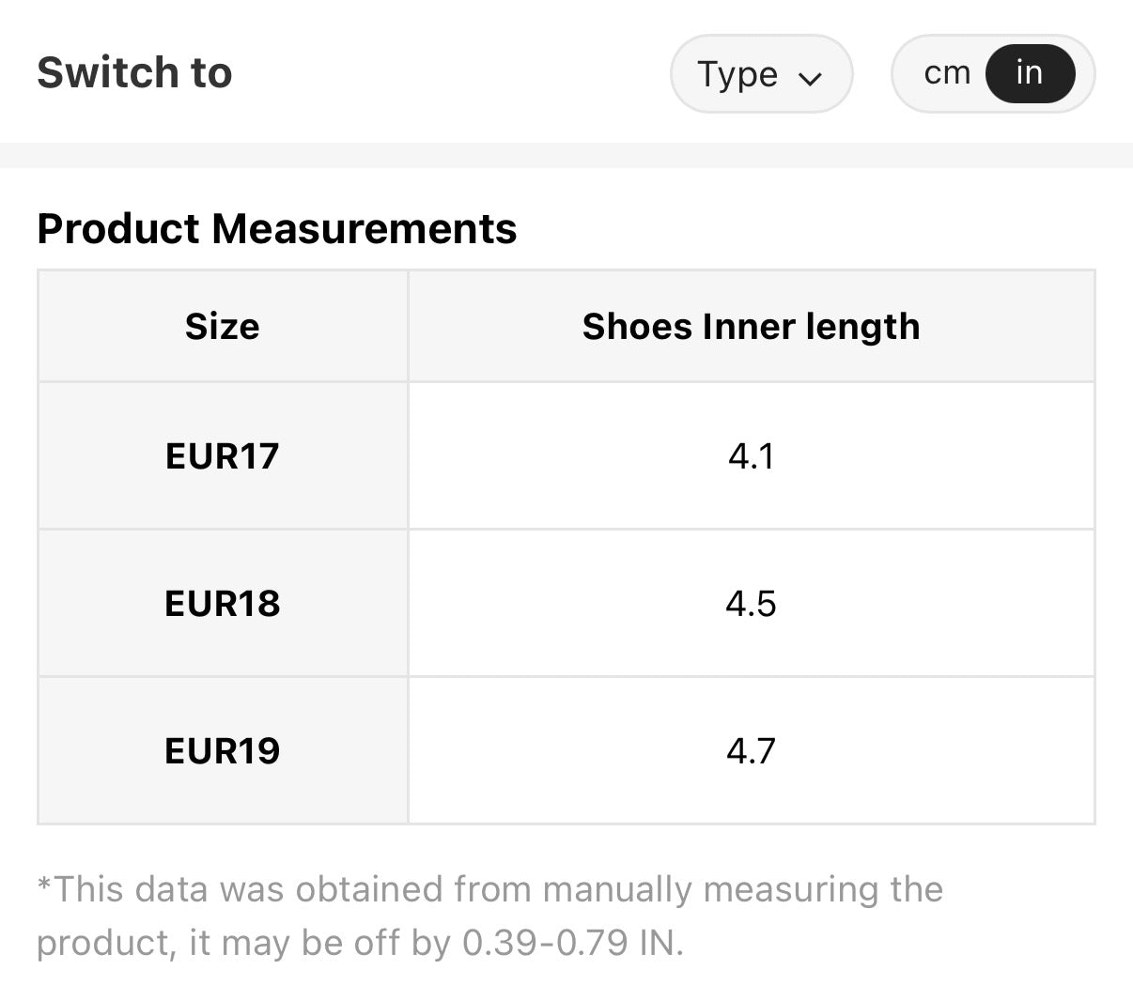Click the 'Switch to' label
This screenshot has width=1133, height=1001.
coord(134,73)
